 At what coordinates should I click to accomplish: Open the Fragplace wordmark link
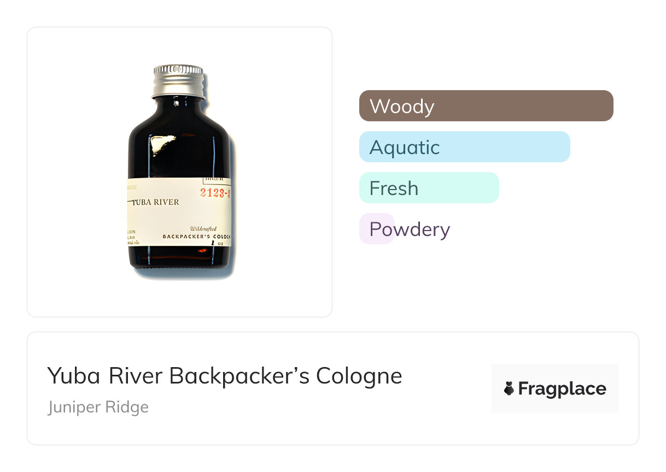(562, 388)
